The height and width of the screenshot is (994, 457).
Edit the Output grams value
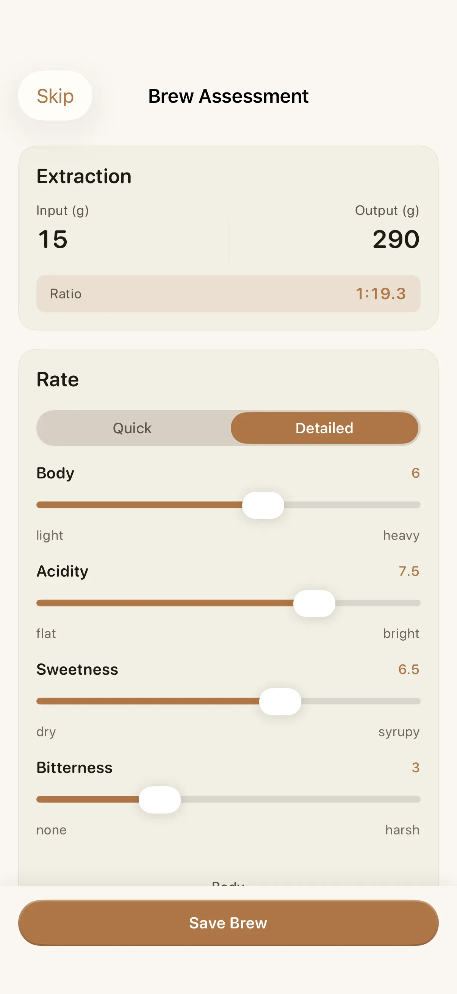pyautogui.click(x=396, y=239)
